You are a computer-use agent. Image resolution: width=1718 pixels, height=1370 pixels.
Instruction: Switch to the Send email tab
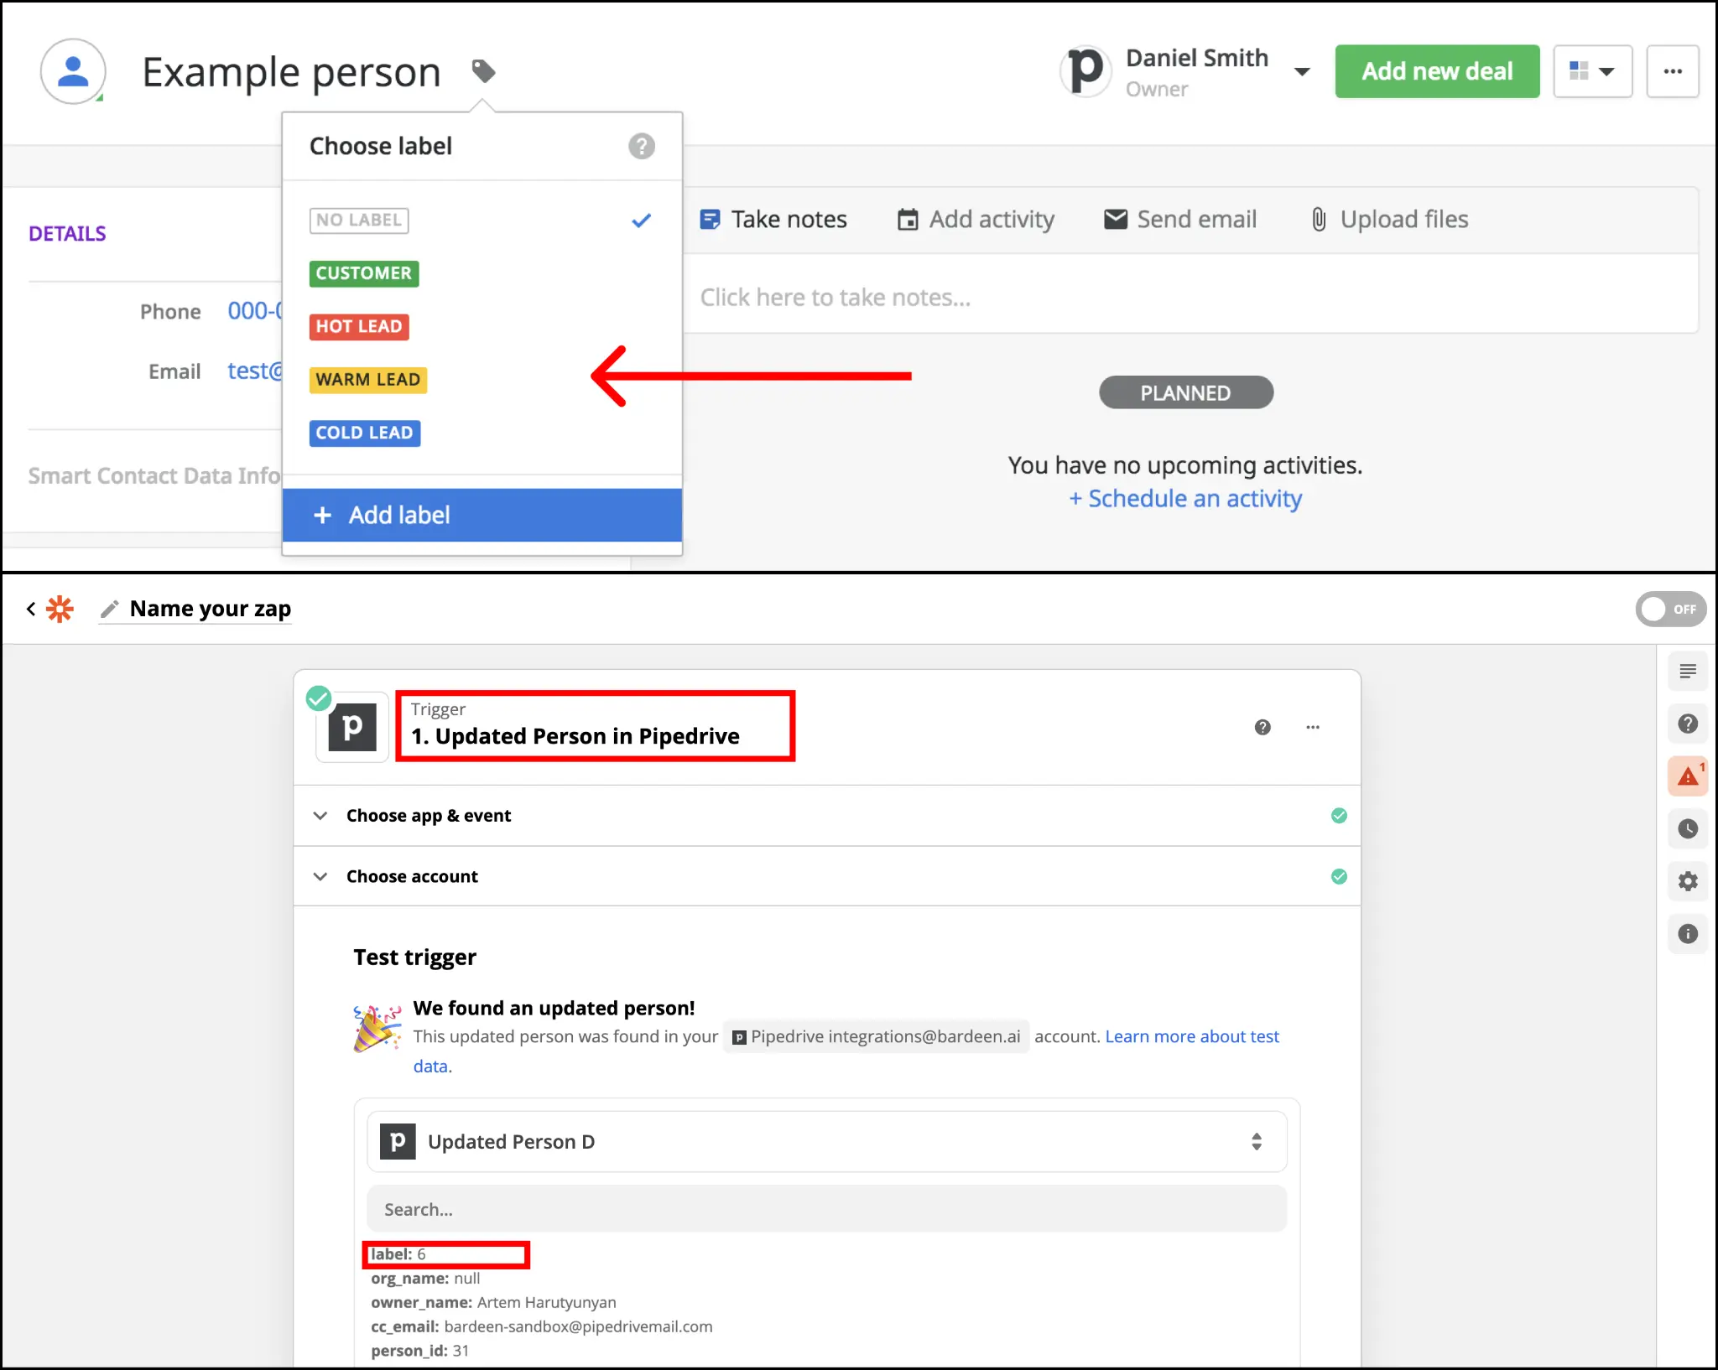click(x=1180, y=220)
